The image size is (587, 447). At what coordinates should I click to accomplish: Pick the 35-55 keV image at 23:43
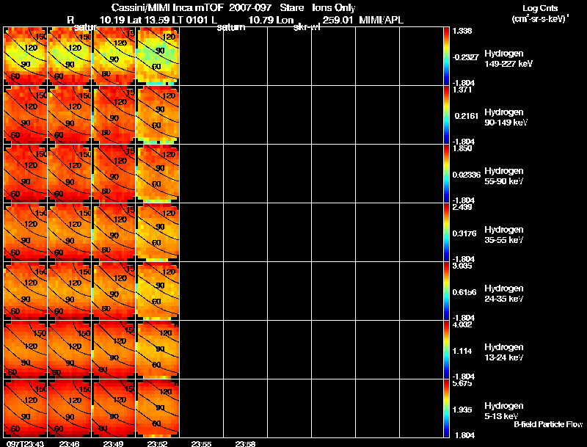tap(25, 233)
